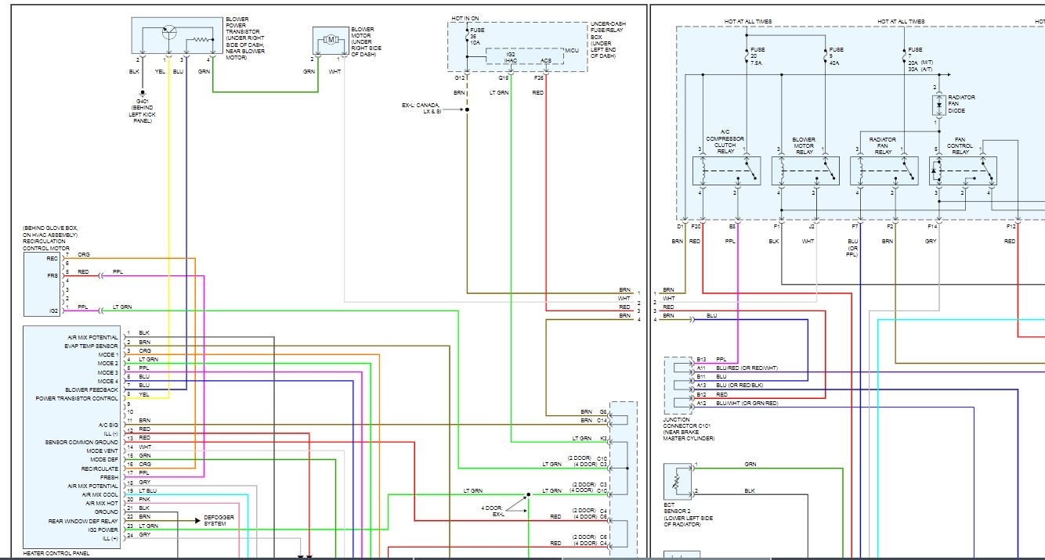Click the 'MODE 4' pin label
The width and height of the screenshot is (1045, 560).
(x=108, y=381)
